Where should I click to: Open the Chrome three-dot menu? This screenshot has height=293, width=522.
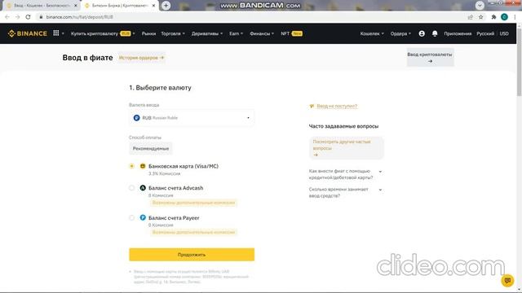pos(515,17)
